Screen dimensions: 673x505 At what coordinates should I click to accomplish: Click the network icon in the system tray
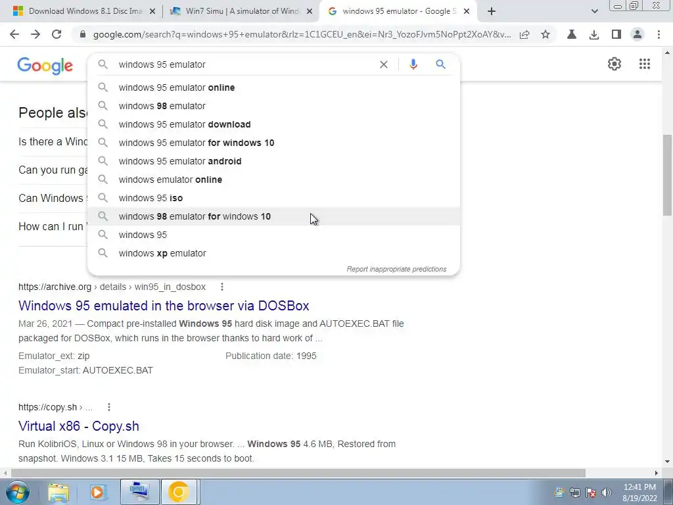pos(575,493)
